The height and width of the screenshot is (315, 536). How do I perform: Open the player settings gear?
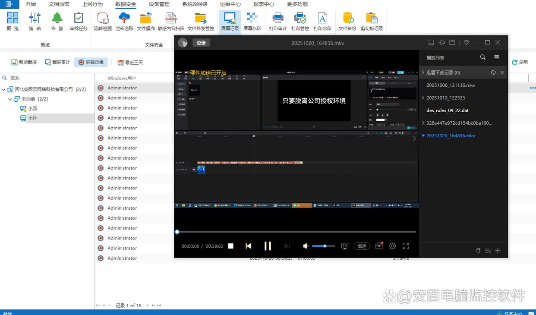tap(392, 246)
